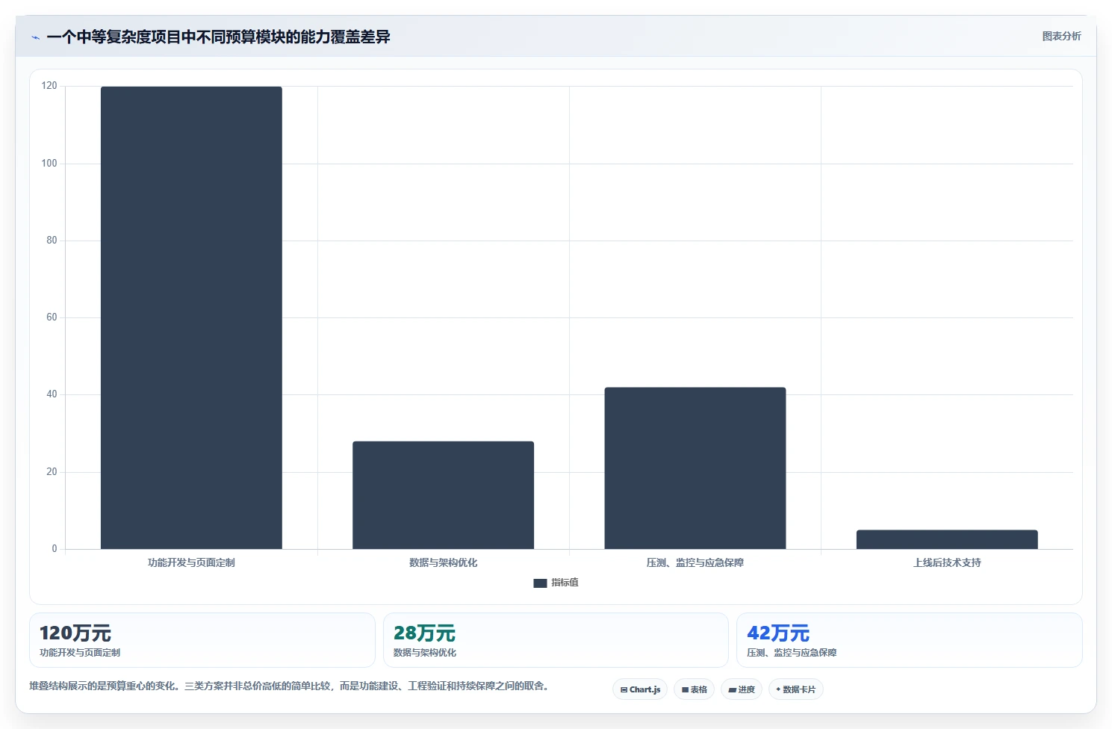Open the 42万元 data card
1112x729 pixels.
(x=909, y=640)
